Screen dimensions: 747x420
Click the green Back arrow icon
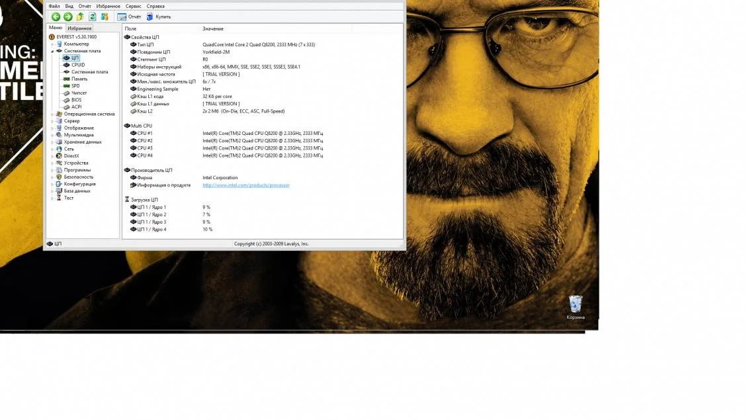coord(56,17)
